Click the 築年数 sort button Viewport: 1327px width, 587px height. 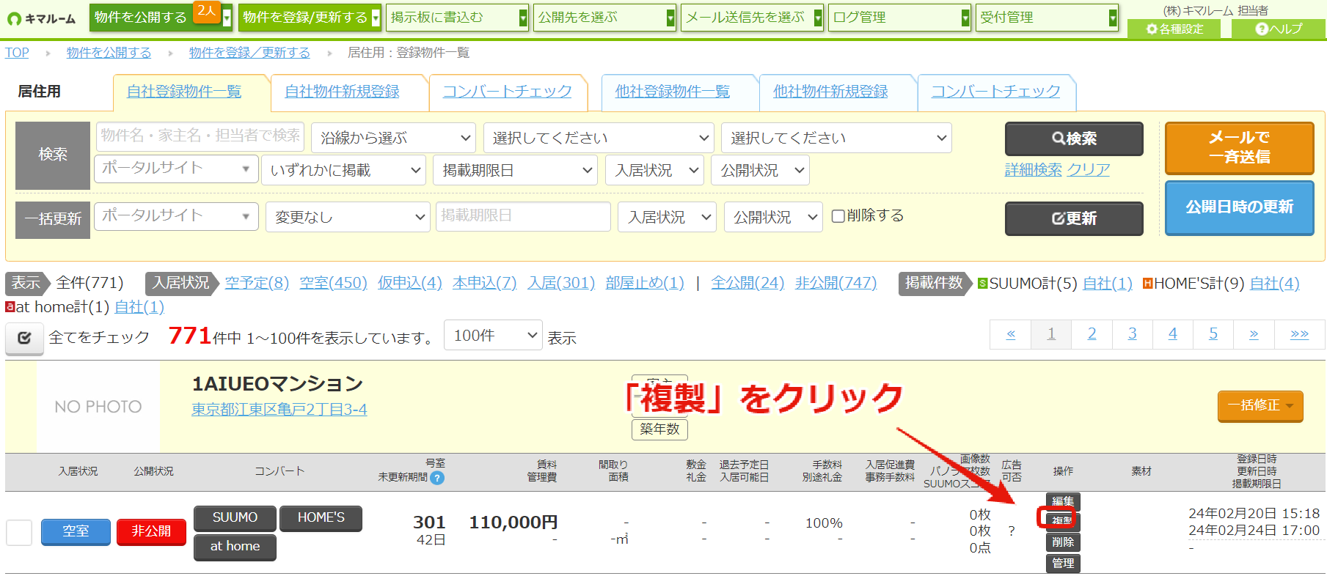(659, 429)
